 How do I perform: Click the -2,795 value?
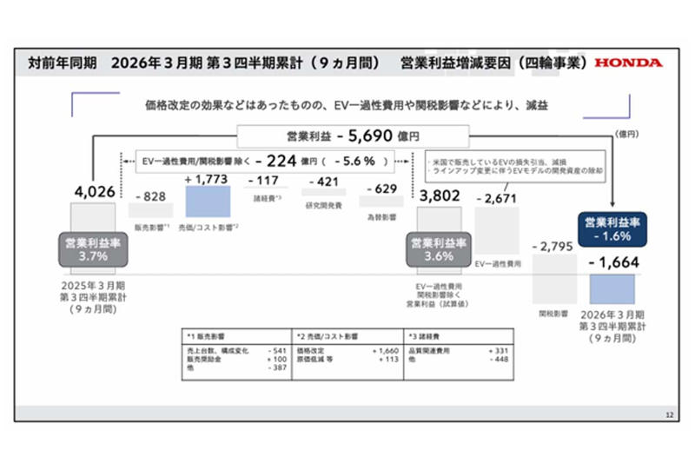click(553, 247)
